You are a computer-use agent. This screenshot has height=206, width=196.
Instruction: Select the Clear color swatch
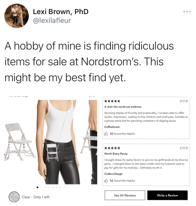tap(14, 197)
